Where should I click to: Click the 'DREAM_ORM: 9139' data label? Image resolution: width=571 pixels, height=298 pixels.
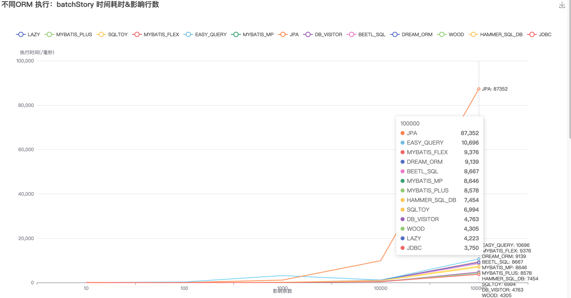[x=504, y=257]
